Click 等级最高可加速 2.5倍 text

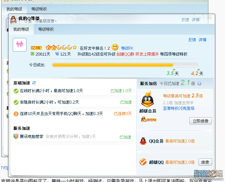point(183,96)
